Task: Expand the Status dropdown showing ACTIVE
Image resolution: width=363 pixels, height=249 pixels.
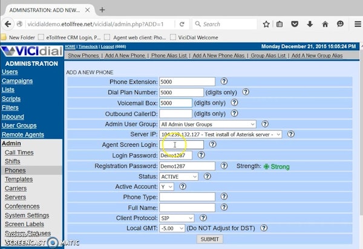Action: (178, 176)
